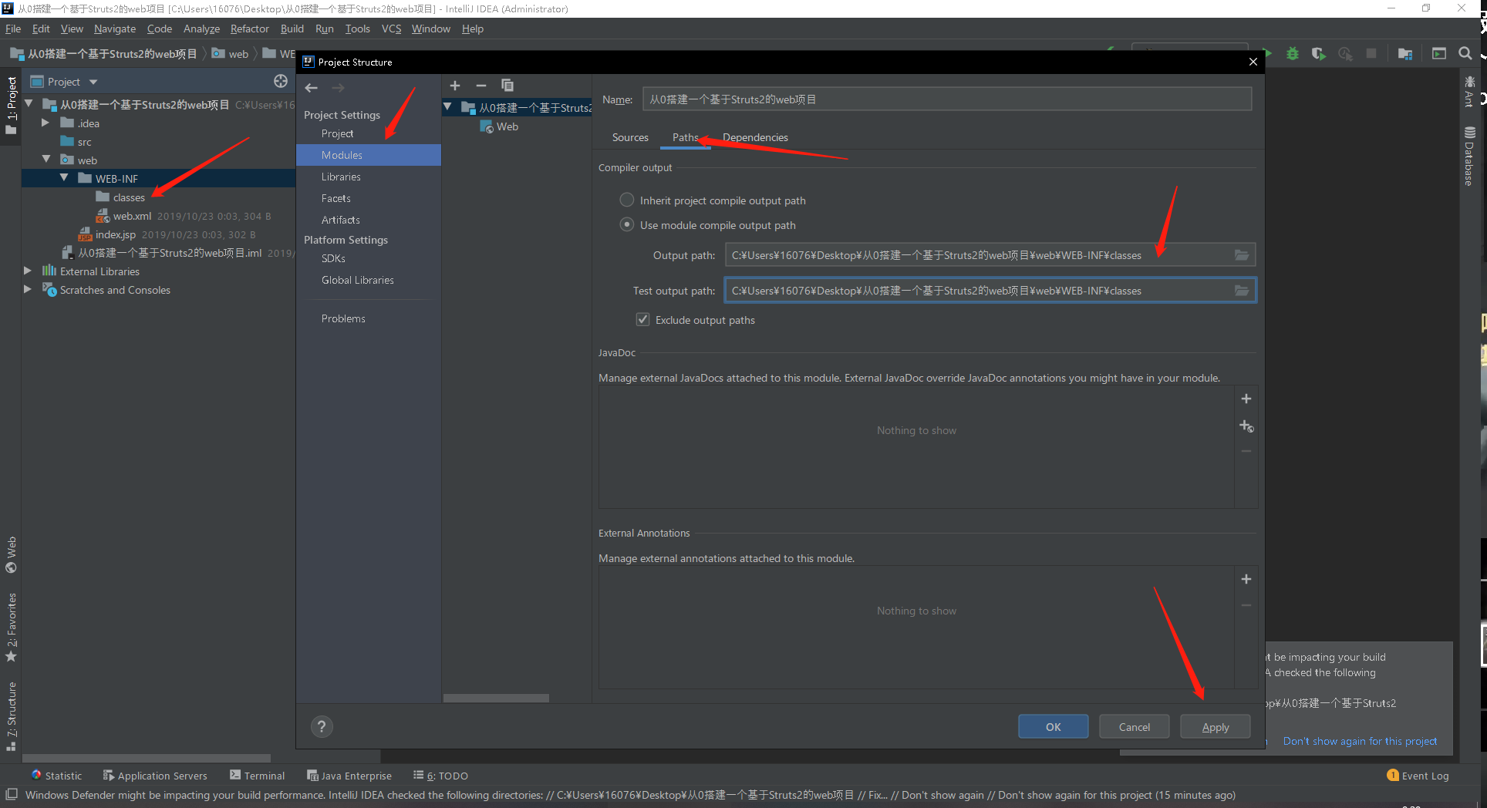Collapse the WEB-INF folder

pos(64,178)
